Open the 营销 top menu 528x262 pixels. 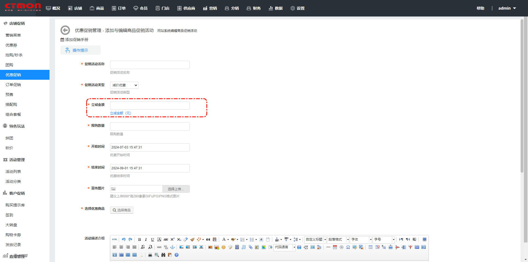click(210, 8)
